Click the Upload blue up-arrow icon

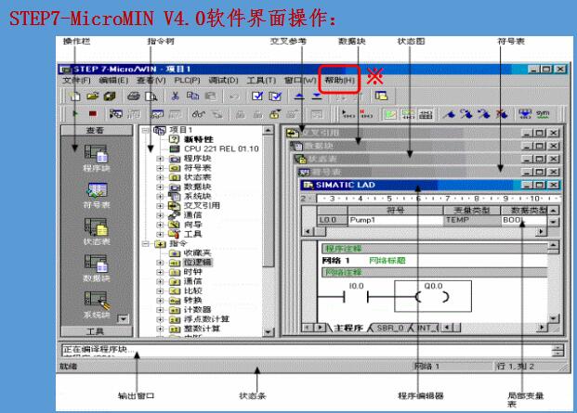pyautogui.click(x=299, y=97)
